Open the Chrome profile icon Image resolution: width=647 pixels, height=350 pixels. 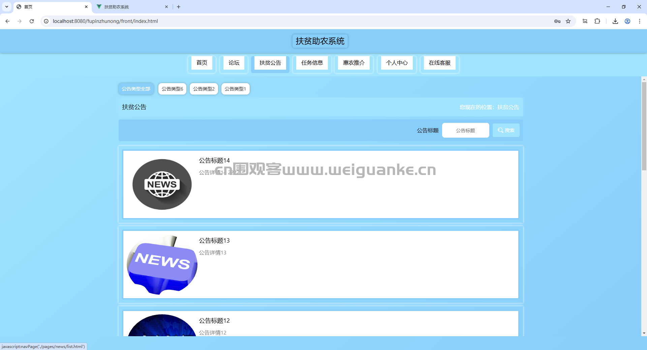pyautogui.click(x=627, y=21)
